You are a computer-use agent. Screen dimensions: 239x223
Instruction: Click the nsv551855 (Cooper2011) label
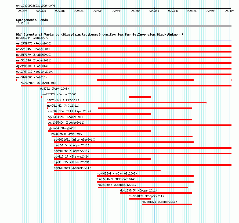[x=71, y=145]
